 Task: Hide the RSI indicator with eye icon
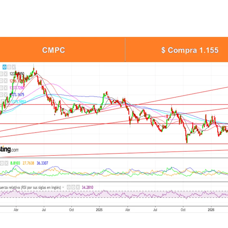pyautogui.click(x=68, y=187)
